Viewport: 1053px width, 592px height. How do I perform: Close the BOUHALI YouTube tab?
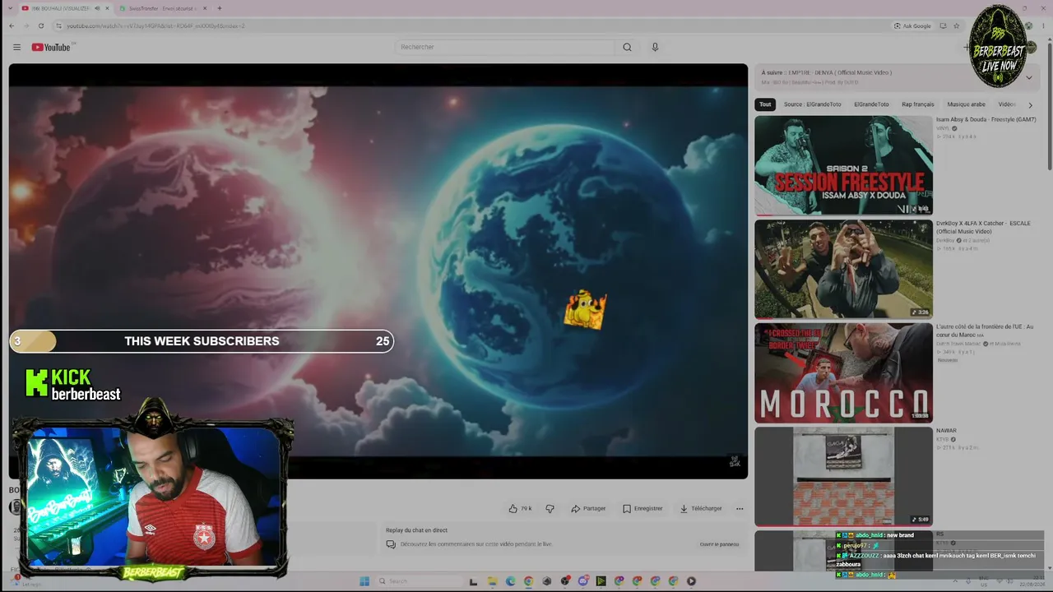click(x=108, y=8)
